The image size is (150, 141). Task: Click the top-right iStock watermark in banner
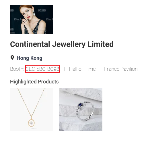[42, 10]
